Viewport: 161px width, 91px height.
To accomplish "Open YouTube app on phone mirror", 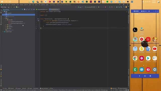I will point(155,49).
